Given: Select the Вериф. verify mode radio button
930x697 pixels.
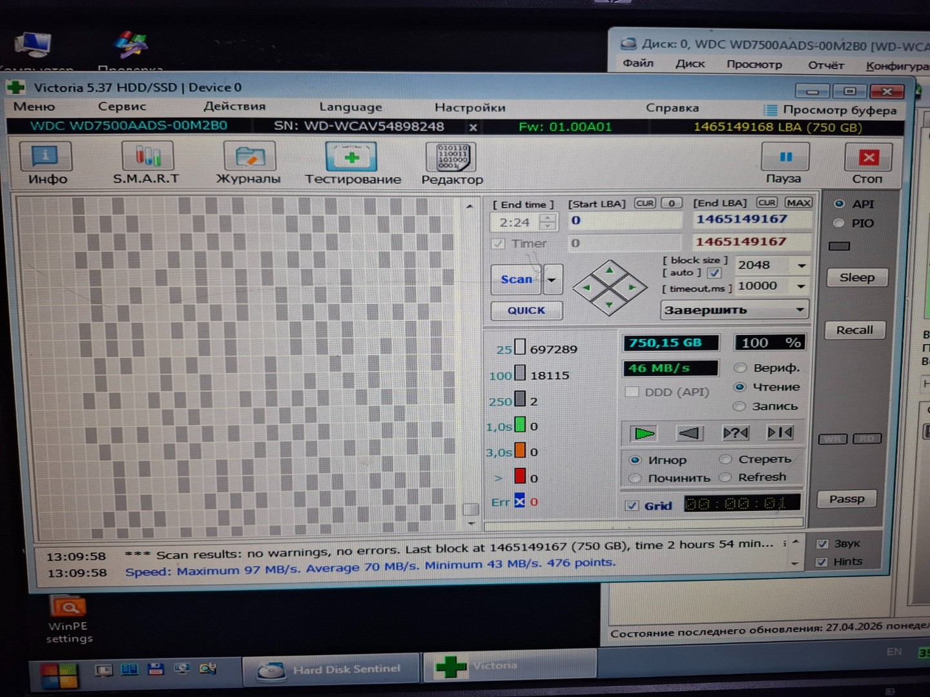Looking at the screenshot, I should [x=741, y=368].
